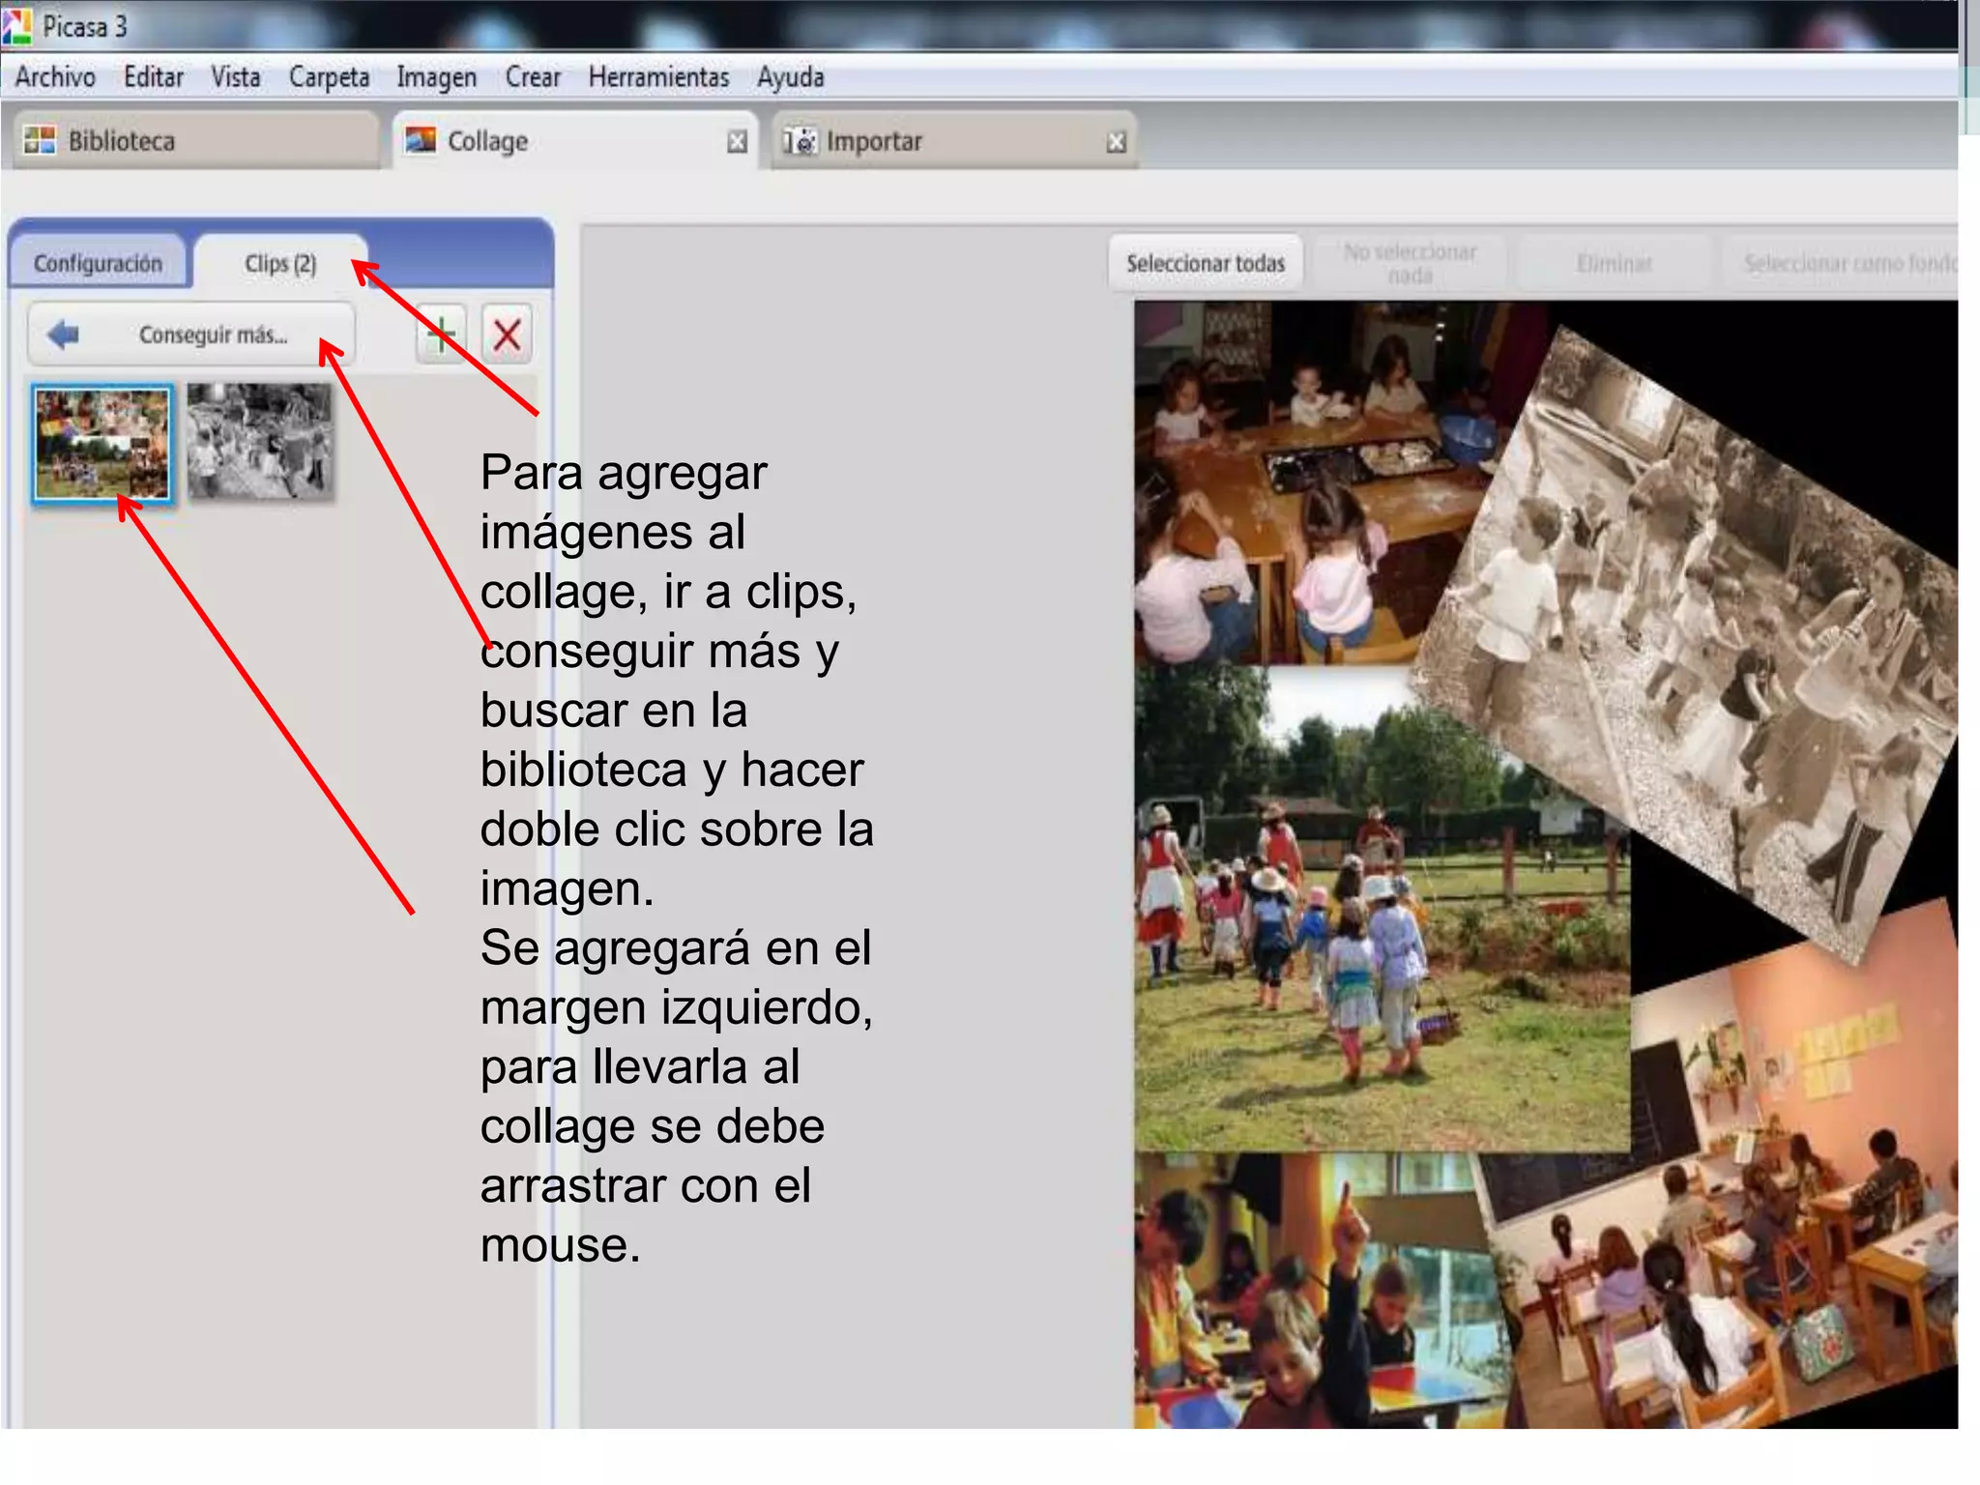Open the Ayuda menu

point(790,77)
